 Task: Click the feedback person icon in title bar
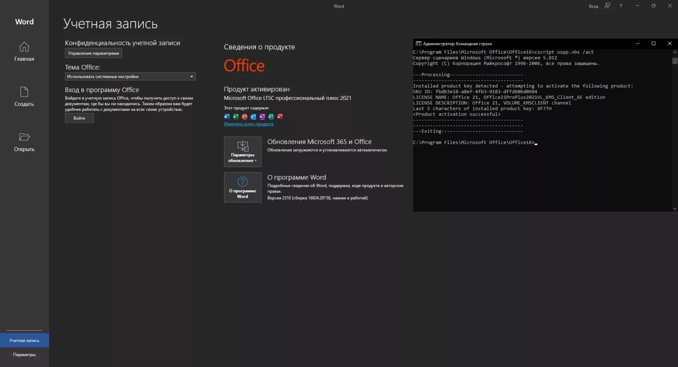pyautogui.click(x=607, y=6)
